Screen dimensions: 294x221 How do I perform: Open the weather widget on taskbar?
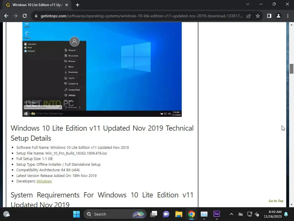[7, 214]
